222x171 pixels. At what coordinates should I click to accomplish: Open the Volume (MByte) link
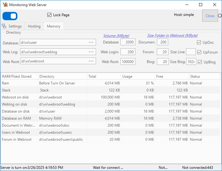click(116, 35)
